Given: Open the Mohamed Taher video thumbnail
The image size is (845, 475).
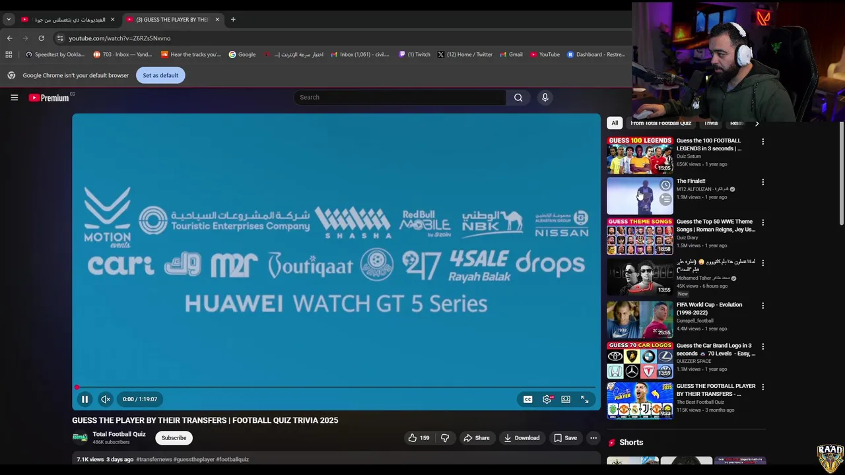Looking at the screenshot, I should (640, 277).
